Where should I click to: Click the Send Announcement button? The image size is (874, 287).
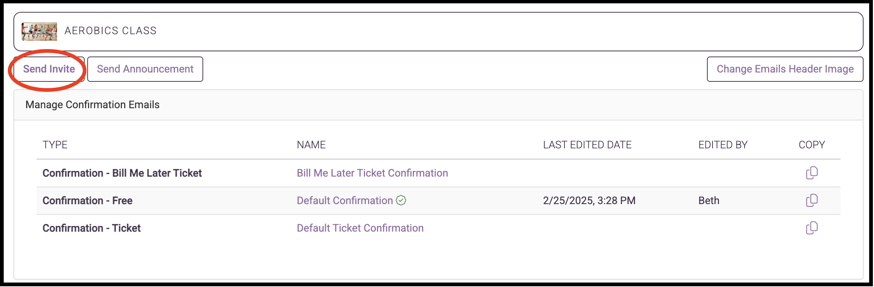[x=145, y=69]
